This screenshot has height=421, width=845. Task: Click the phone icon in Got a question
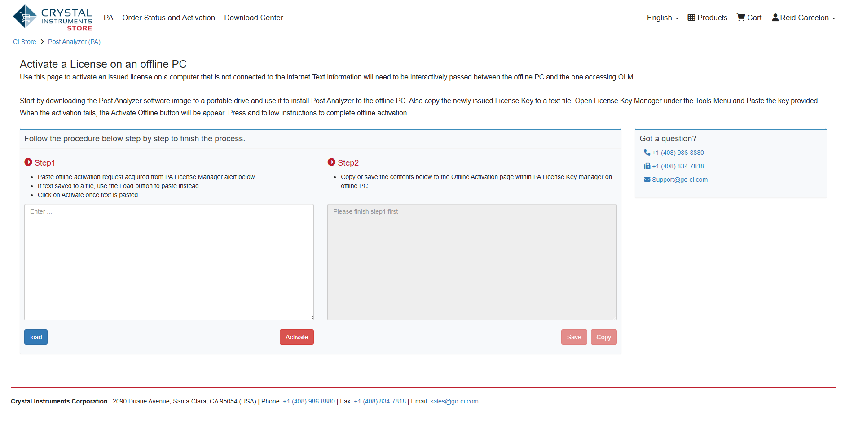point(647,153)
